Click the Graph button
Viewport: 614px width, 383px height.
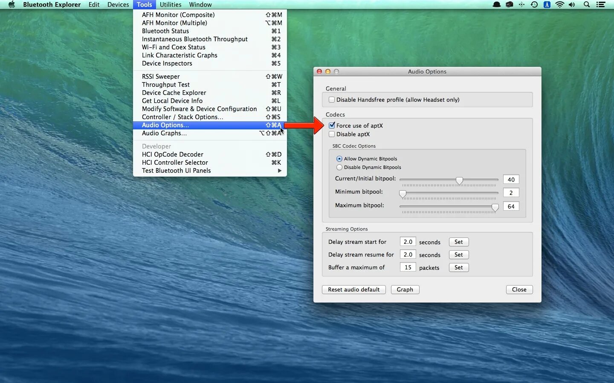coord(405,289)
